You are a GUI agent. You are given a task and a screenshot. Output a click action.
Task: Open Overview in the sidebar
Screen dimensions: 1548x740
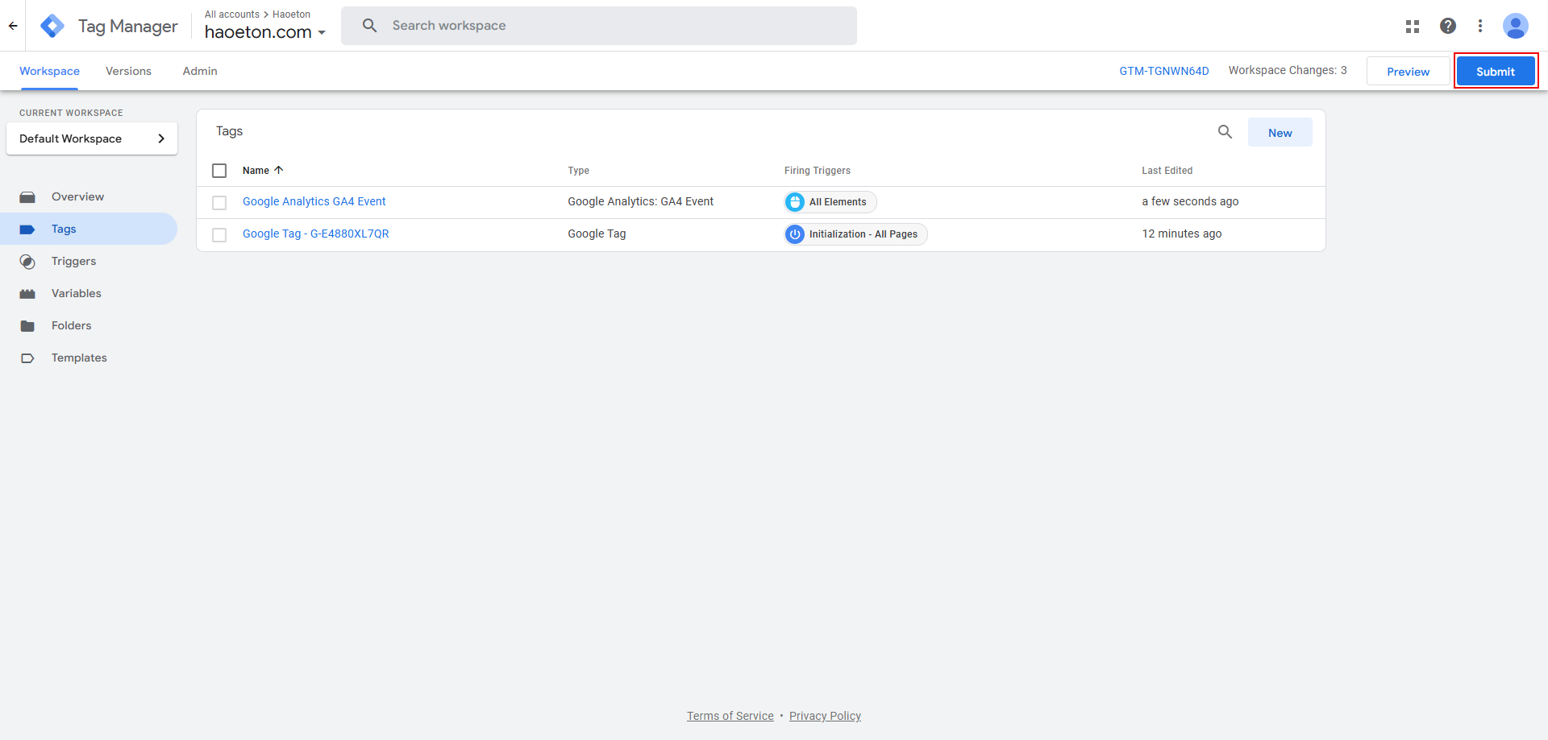89,196
